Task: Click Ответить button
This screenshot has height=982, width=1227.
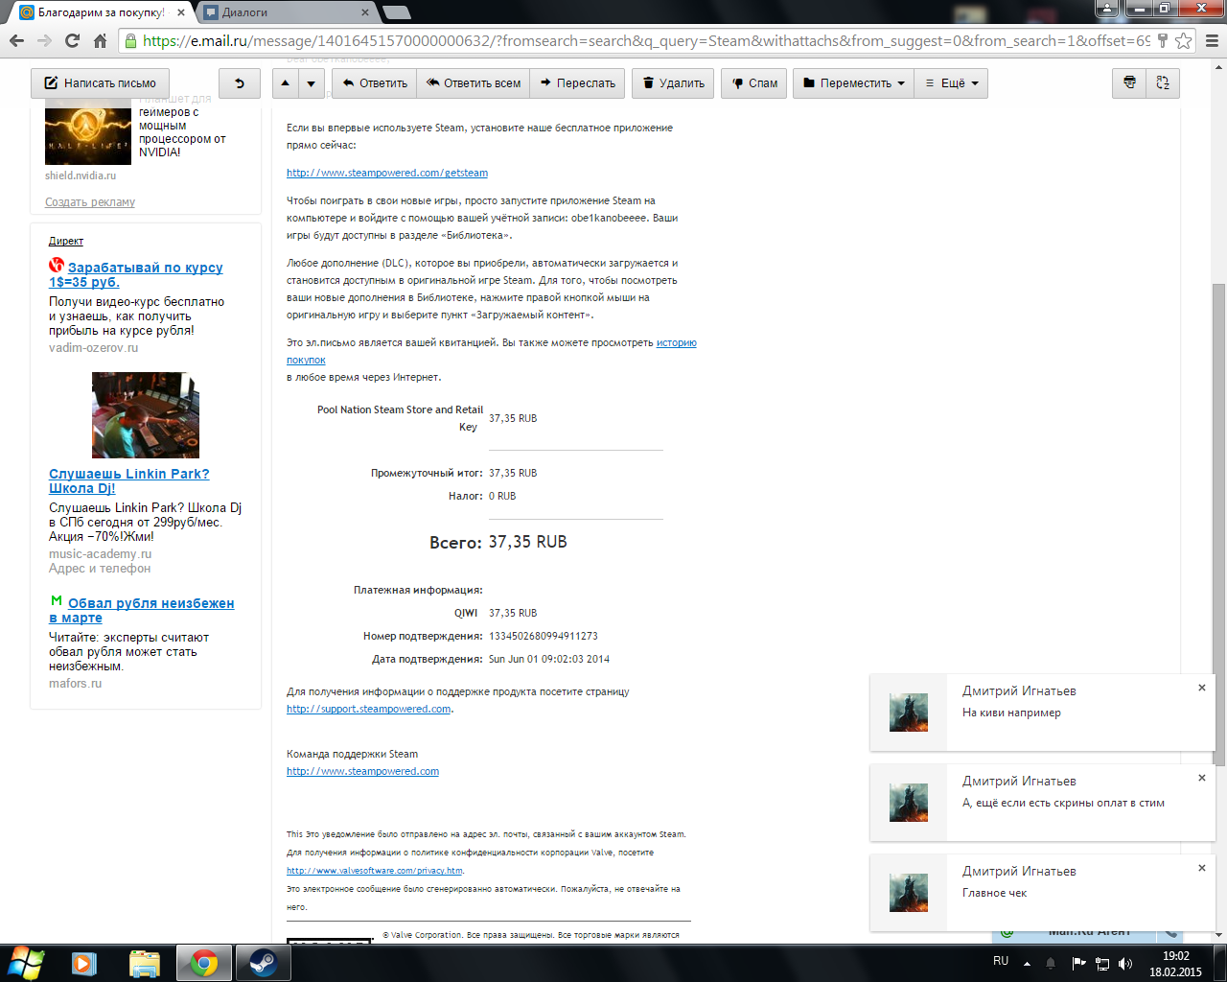Action: coord(375,83)
